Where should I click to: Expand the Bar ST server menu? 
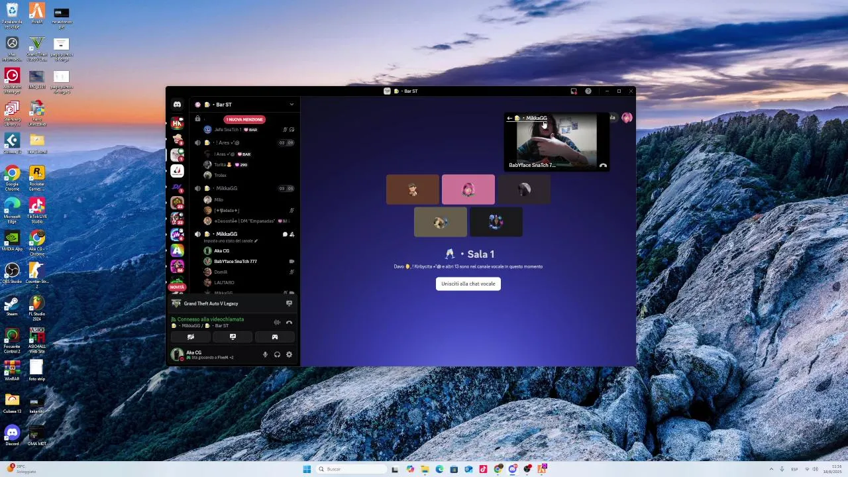[291, 105]
